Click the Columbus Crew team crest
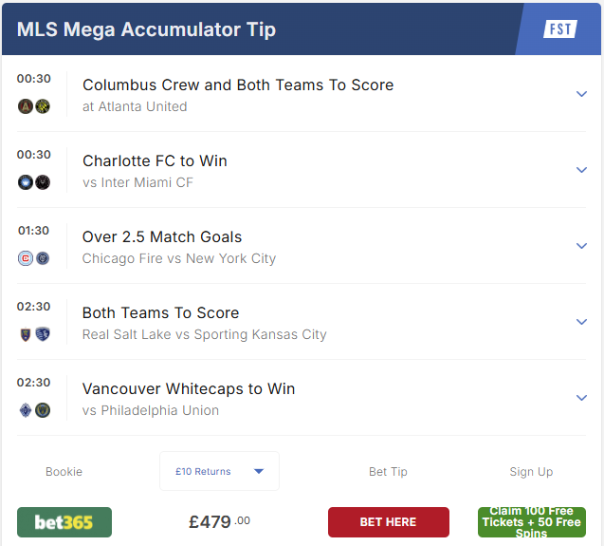Image resolution: width=604 pixels, height=546 pixels. [x=43, y=106]
